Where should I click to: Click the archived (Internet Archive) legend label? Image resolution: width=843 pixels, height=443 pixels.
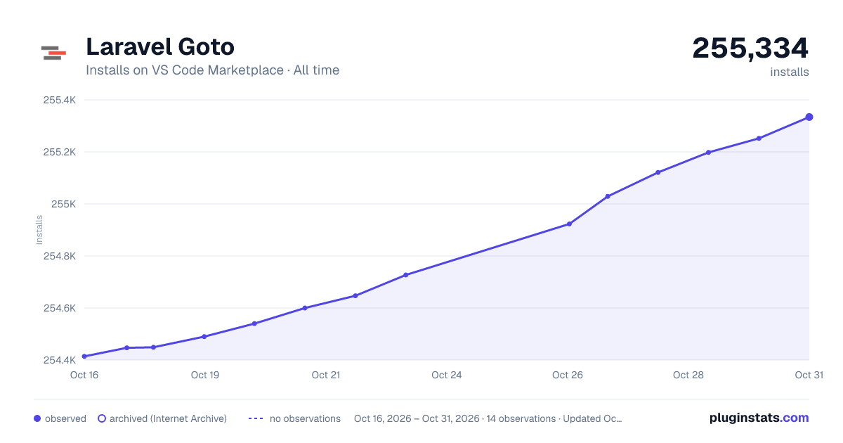168,418
